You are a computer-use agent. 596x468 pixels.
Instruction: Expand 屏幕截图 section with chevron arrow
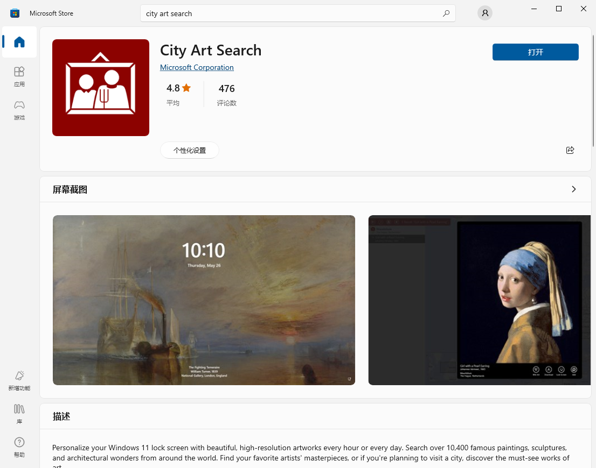pos(573,189)
